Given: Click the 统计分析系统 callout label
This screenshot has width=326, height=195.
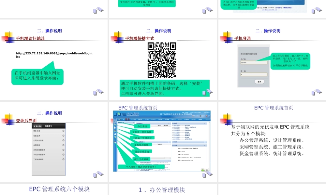Looking at the screenshot, I should coord(141,159).
